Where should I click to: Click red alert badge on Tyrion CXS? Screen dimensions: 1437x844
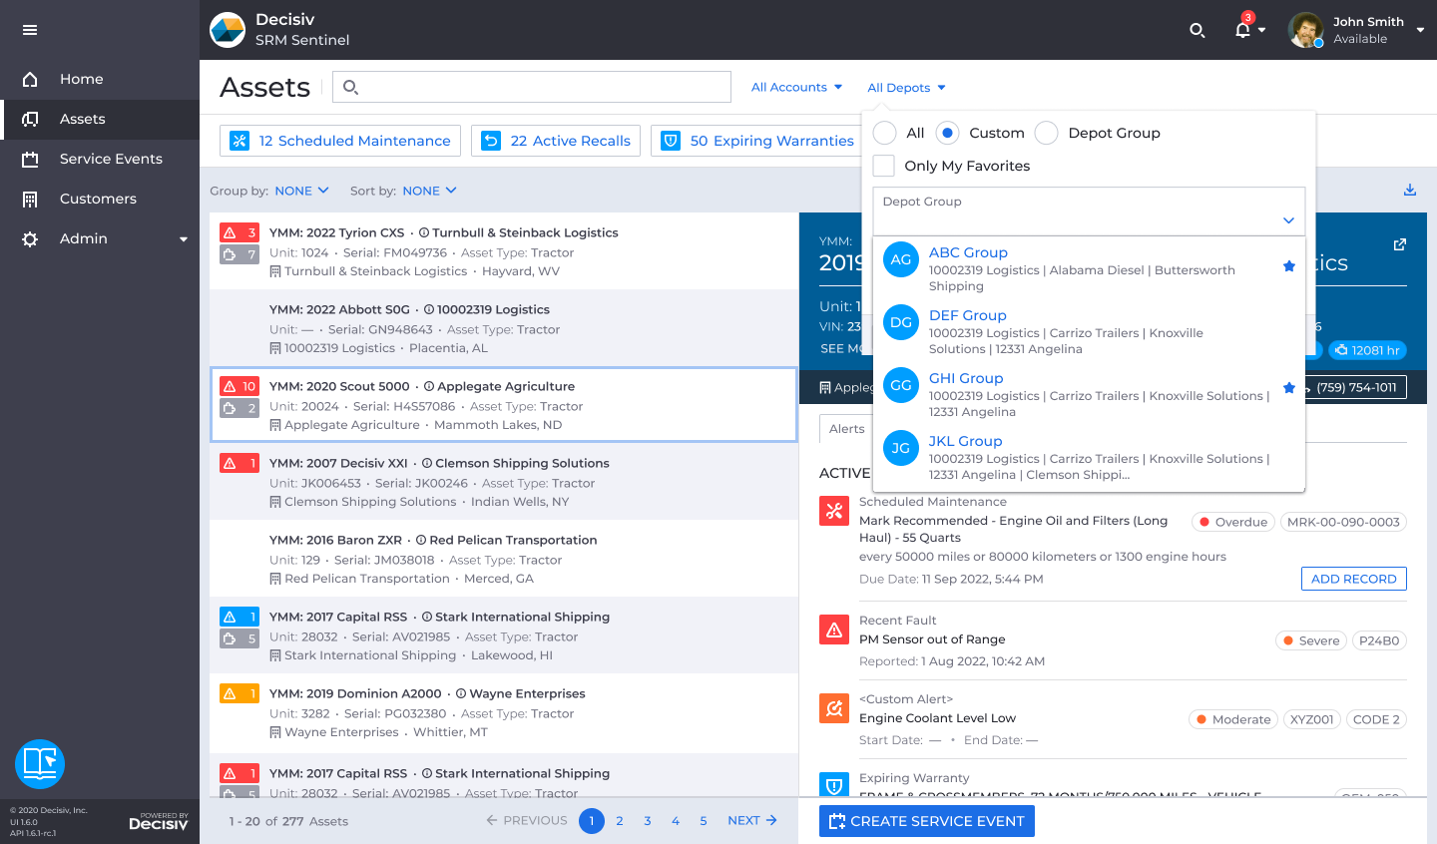tap(239, 232)
